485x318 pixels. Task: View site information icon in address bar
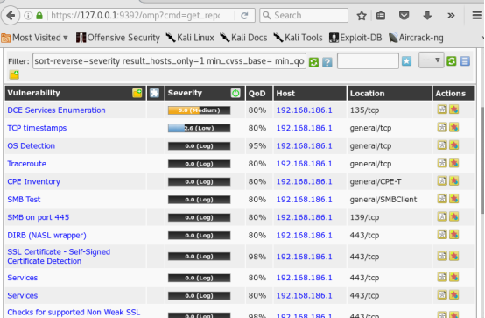tap(28, 15)
